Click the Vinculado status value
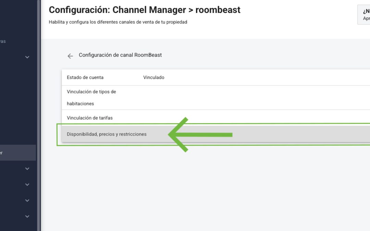Viewport: 370px width, 231px height. tap(153, 77)
